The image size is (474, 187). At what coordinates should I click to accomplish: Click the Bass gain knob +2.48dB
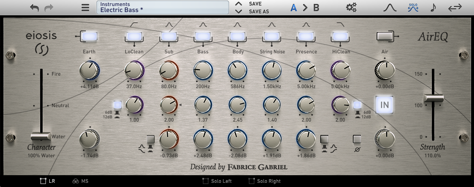coord(203,139)
